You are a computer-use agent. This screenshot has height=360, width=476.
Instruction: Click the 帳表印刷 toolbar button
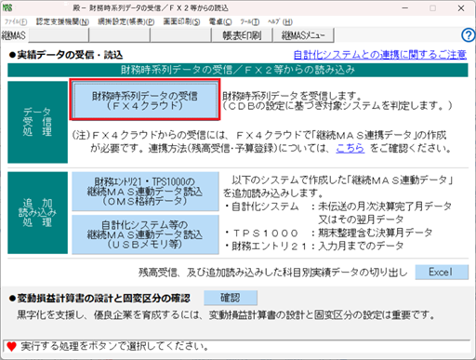(242, 35)
